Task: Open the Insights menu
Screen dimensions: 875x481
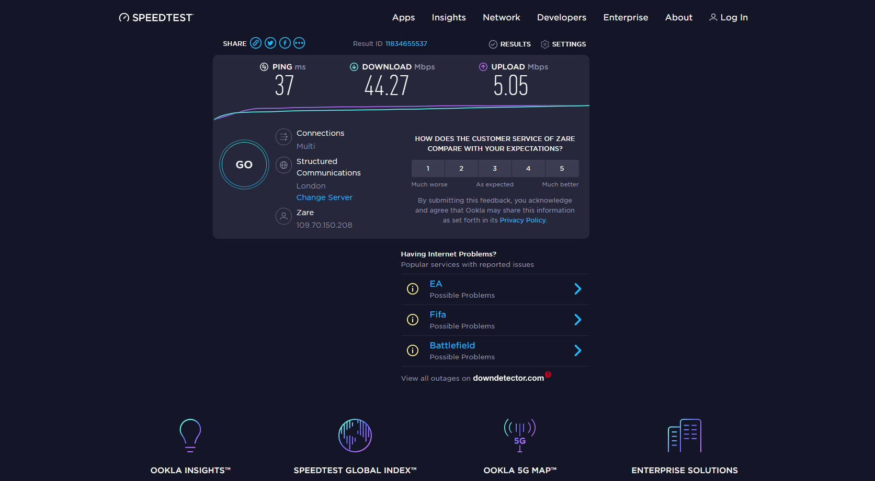Action: point(449,17)
